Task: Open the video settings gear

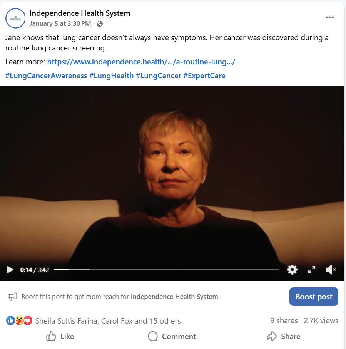Action: click(292, 270)
